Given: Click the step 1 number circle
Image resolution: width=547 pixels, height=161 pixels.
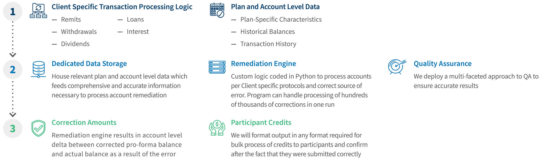Looking at the screenshot, I should coord(13,11).
